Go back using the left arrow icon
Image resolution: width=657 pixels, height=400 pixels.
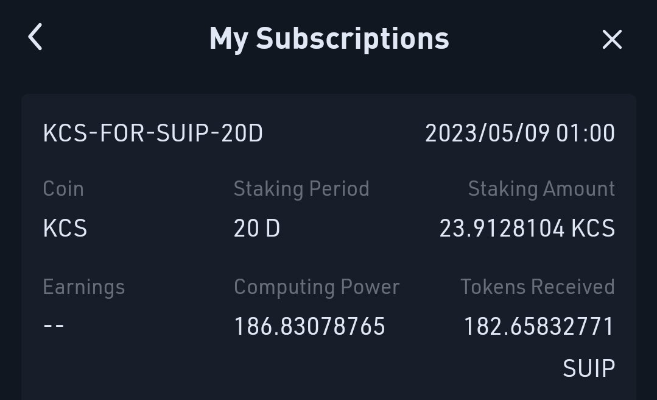(x=35, y=37)
